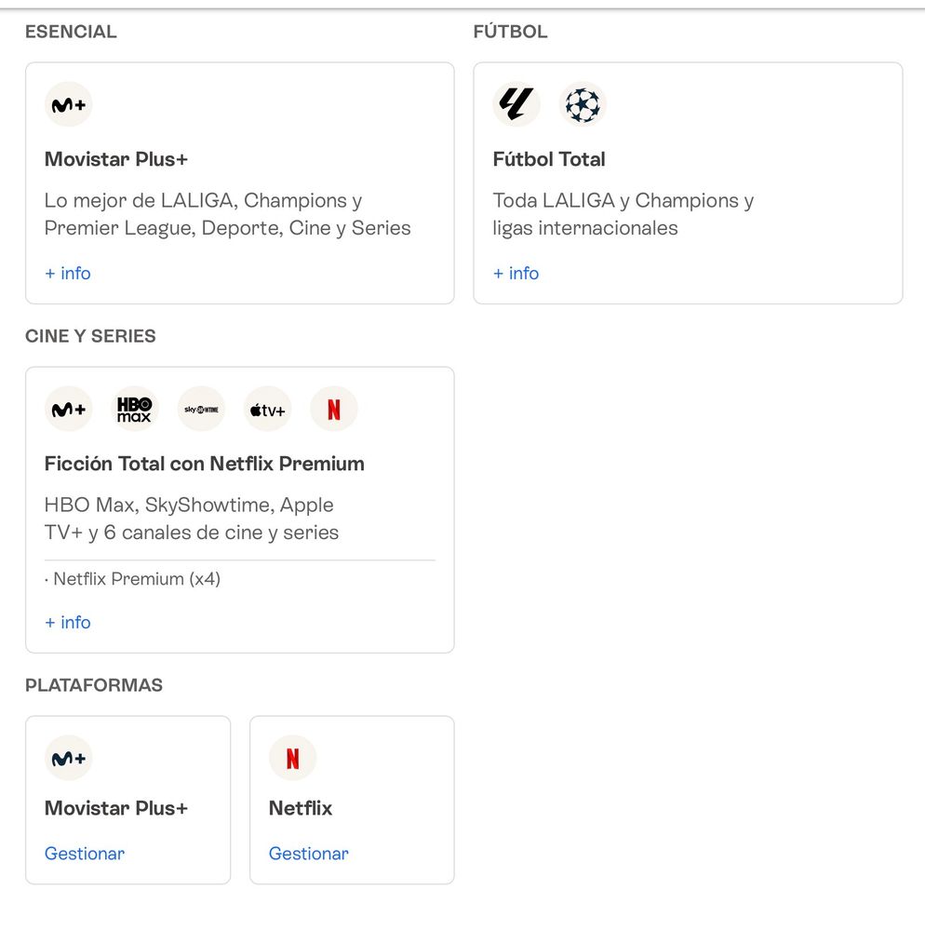
Task: Click Movistar Plus+ icon in Ficción Total card
Action: click(x=68, y=410)
